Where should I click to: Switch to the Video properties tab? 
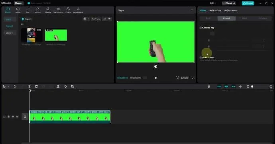click(x=202, y=10)
